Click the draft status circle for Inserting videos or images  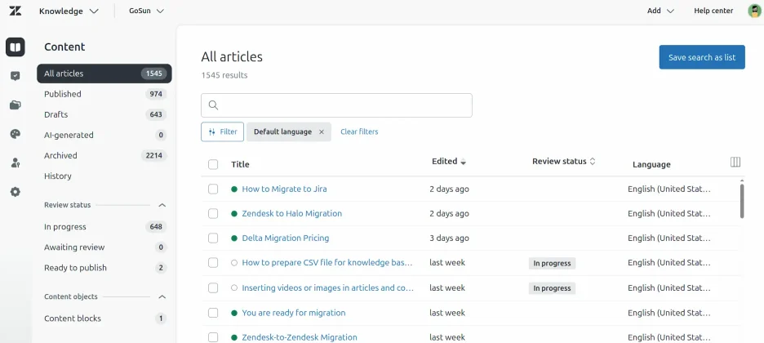(x=234, y=288)
